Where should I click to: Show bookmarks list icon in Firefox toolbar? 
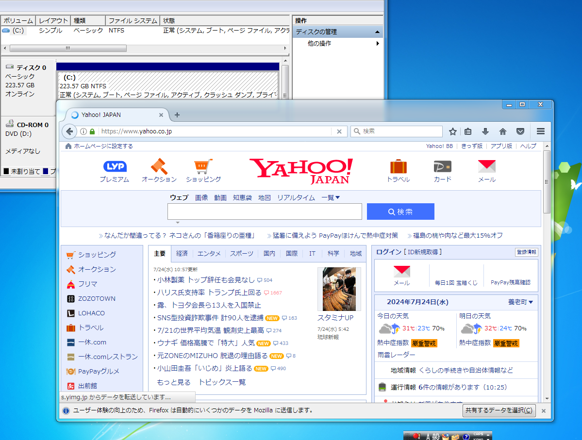468,131
